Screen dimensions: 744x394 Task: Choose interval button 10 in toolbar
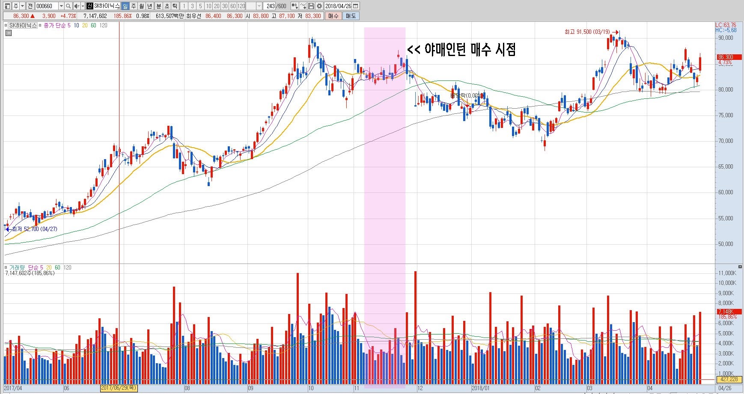208,6
